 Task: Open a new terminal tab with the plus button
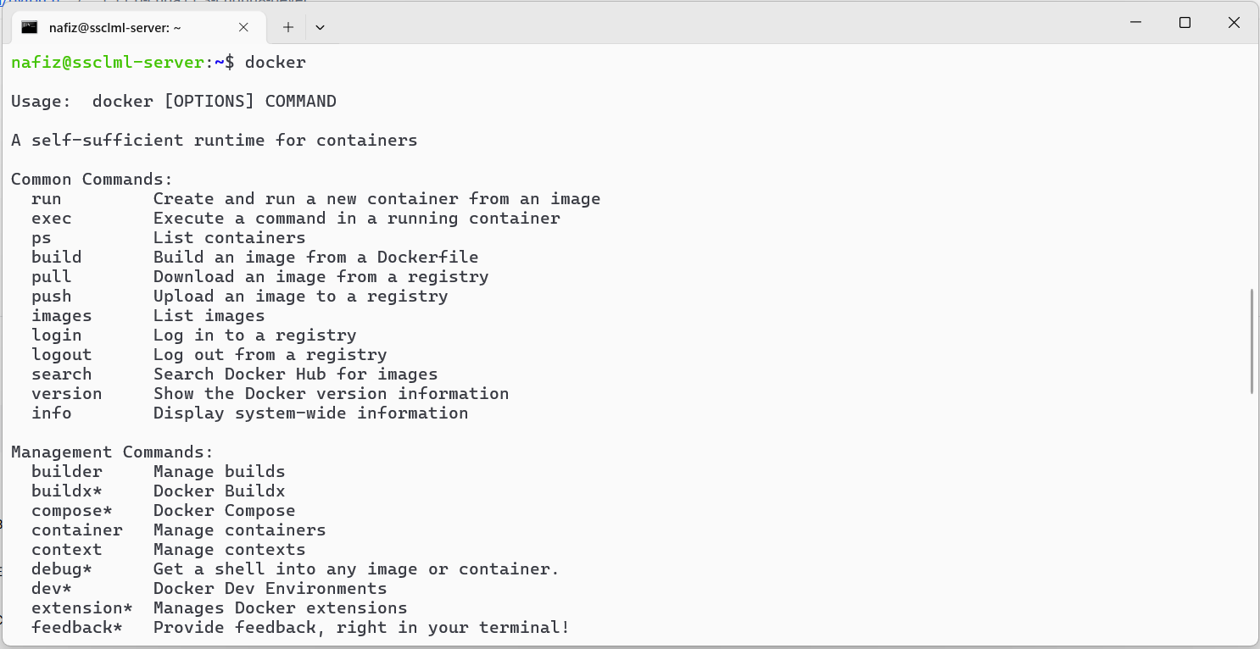(288, 27)
